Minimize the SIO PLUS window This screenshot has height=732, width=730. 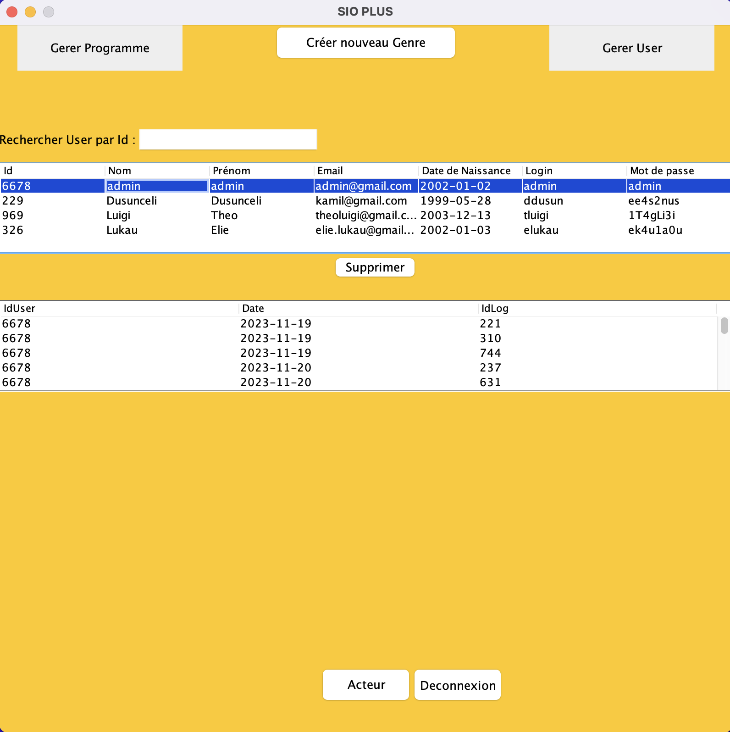[30, 12]
